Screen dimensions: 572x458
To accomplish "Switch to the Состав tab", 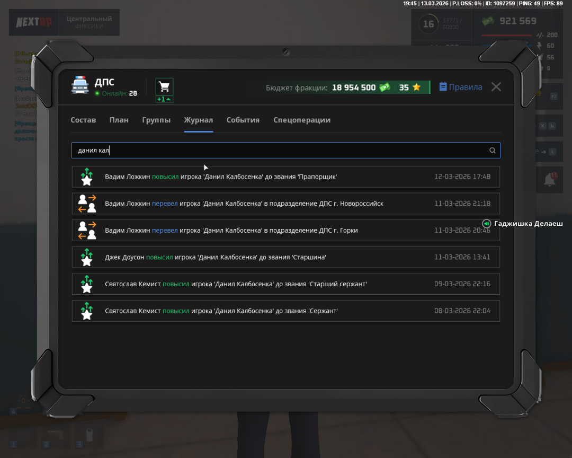I will [x=83, y=120].
